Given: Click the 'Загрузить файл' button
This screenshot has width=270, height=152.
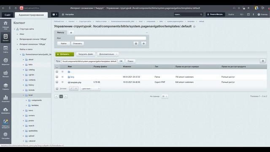Looking at the screenshot, I should tap(86, 54).
